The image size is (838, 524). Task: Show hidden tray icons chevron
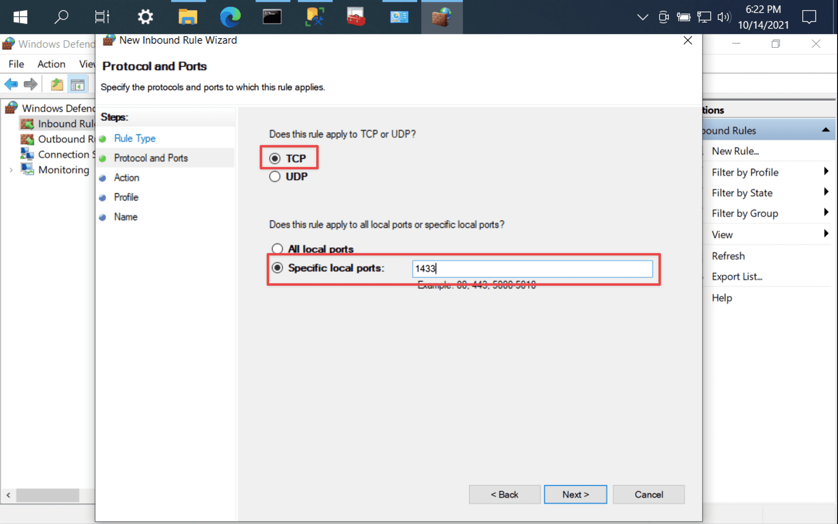(642, 17)
